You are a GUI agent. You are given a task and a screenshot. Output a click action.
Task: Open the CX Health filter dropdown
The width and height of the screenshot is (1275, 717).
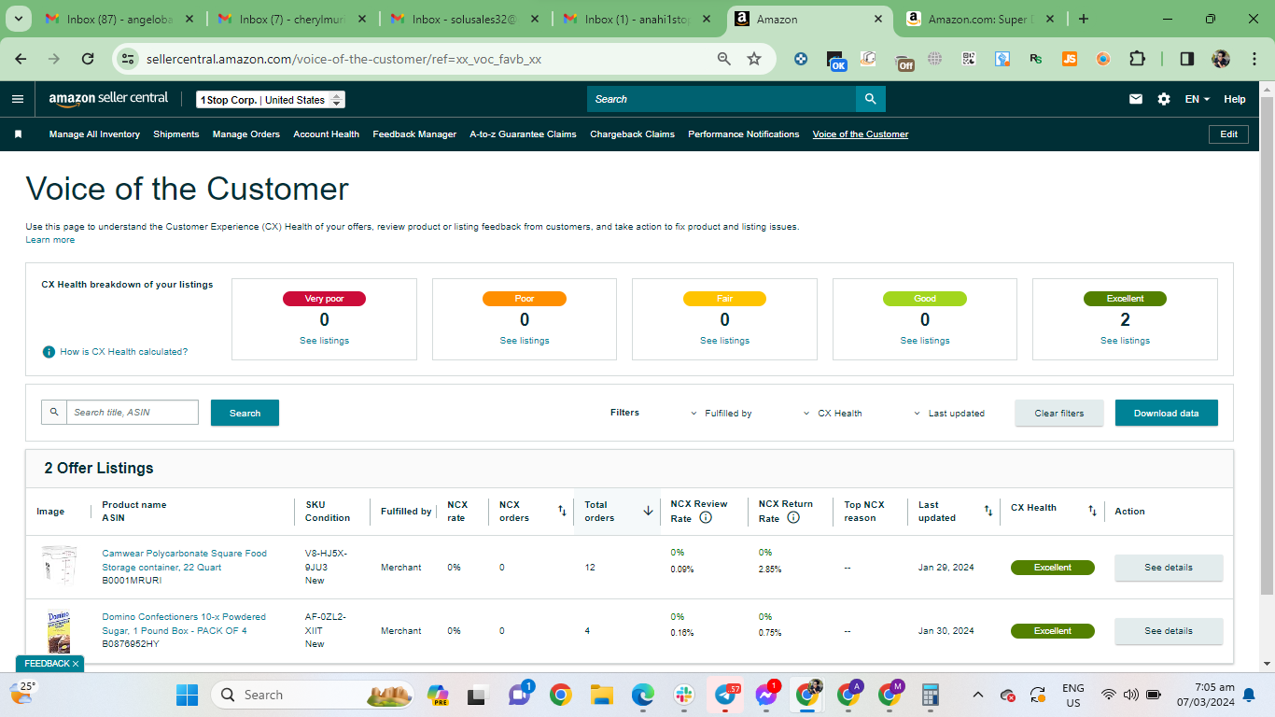[x=833, y=414]
